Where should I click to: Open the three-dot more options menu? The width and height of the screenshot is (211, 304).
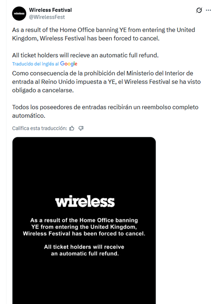click(x=208, y=10)
